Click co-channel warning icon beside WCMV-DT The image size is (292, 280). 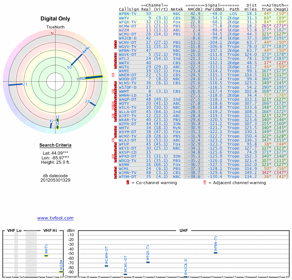click(116, 42)
